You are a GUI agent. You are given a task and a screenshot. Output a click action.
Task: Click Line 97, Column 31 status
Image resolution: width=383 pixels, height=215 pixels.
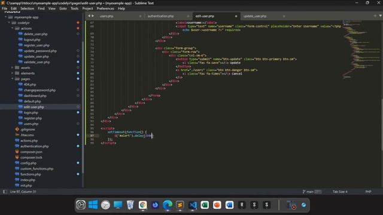tap(23, 192)
